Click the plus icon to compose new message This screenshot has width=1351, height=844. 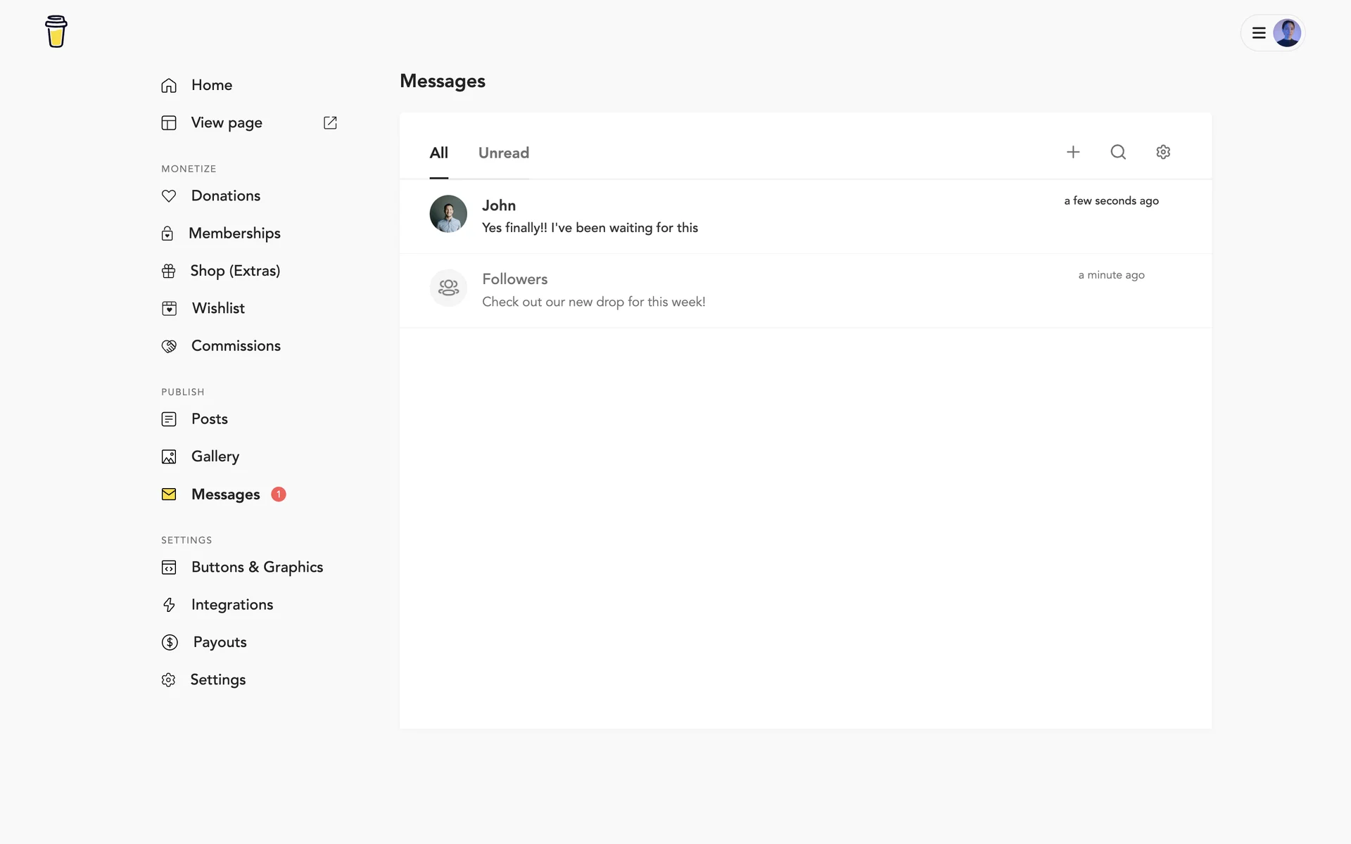1072,152
